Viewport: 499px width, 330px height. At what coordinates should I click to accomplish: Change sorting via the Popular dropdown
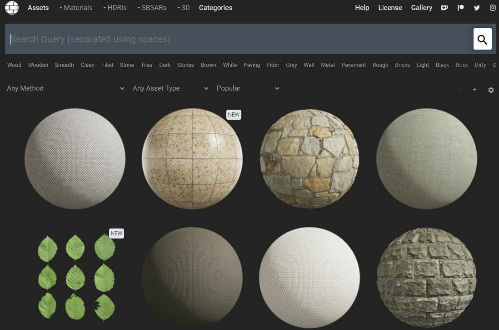tap(249, 88)
